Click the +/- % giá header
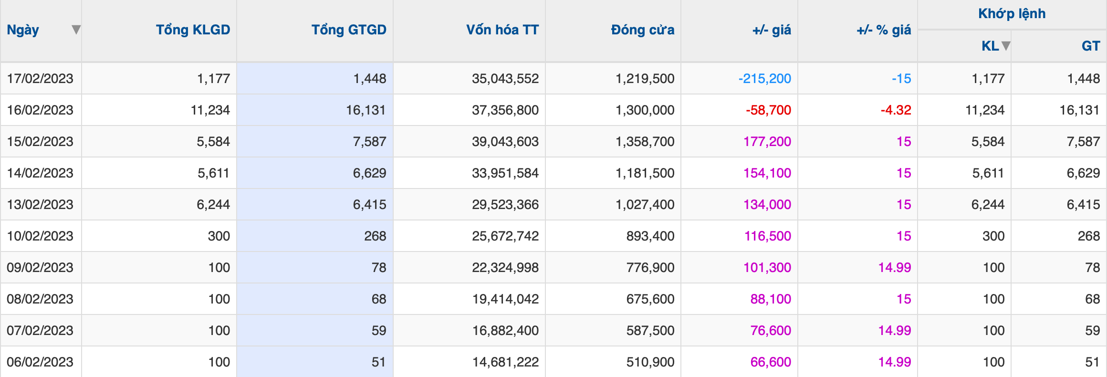Viewport: 1107px width, 377px height. click(884, 30)
